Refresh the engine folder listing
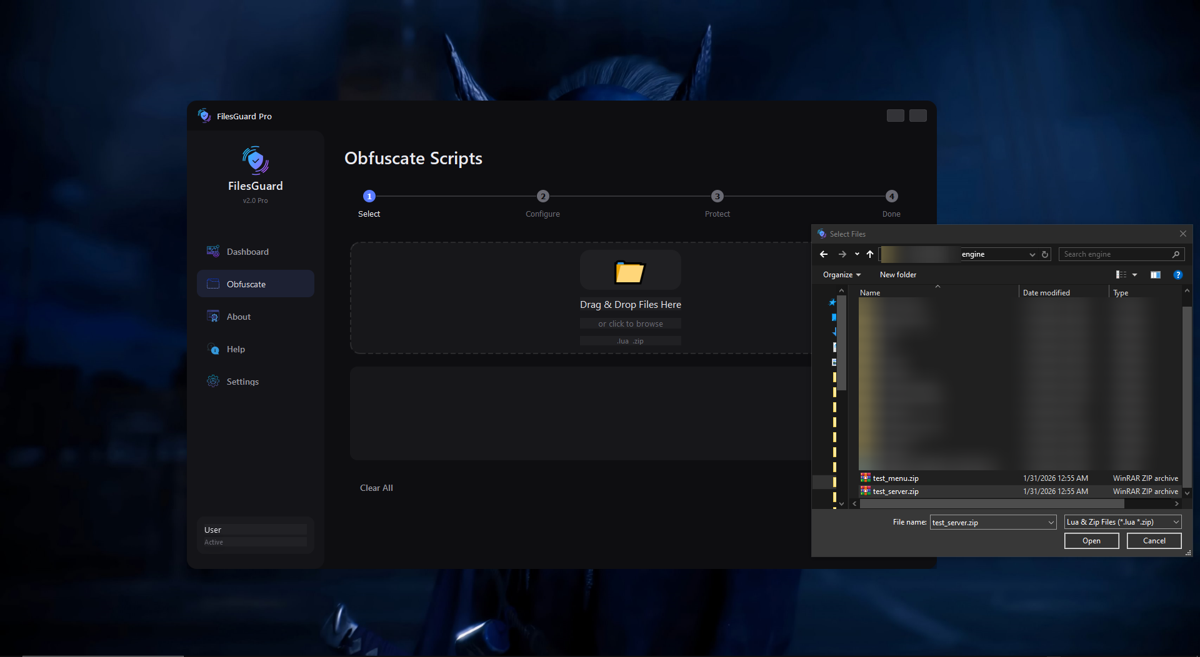The height and width of the screenshot is (657, 1200). click(1045, 254)
